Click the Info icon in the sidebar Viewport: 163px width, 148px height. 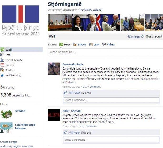tap(2, 55)
